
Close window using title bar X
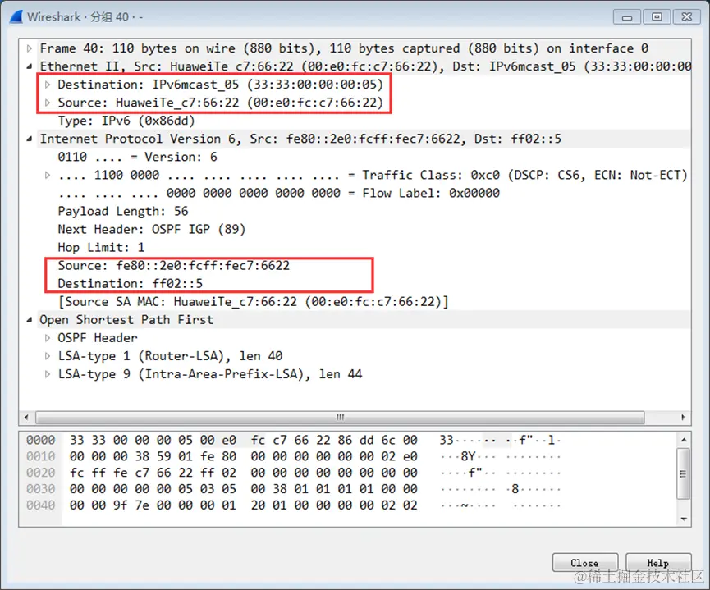point(687,17)
